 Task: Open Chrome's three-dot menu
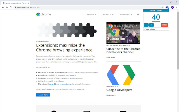click(176, 7)
